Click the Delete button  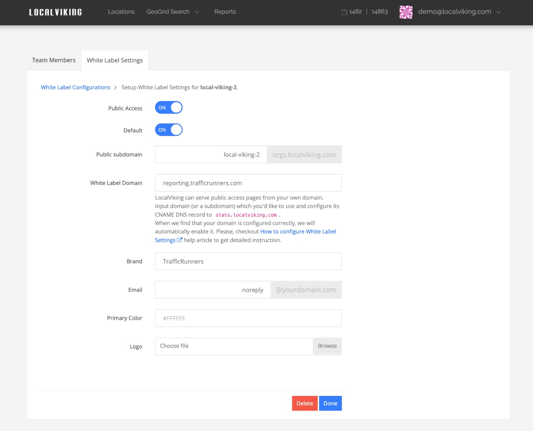[x=304, y=403]
